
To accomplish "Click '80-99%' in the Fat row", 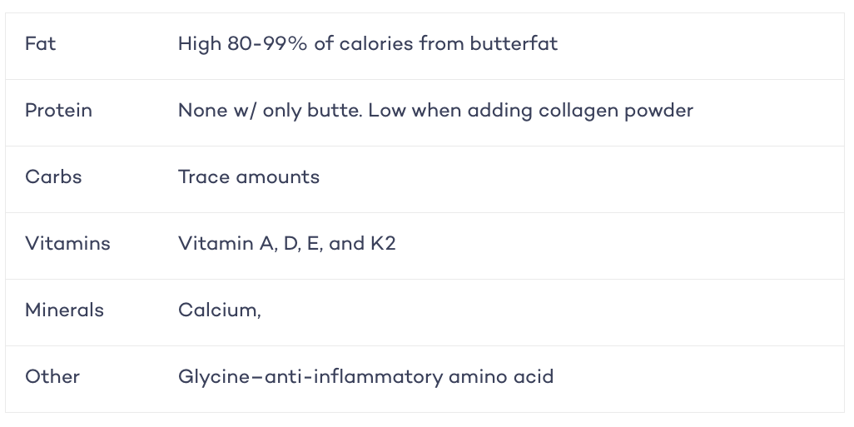I will coord(267,43).
